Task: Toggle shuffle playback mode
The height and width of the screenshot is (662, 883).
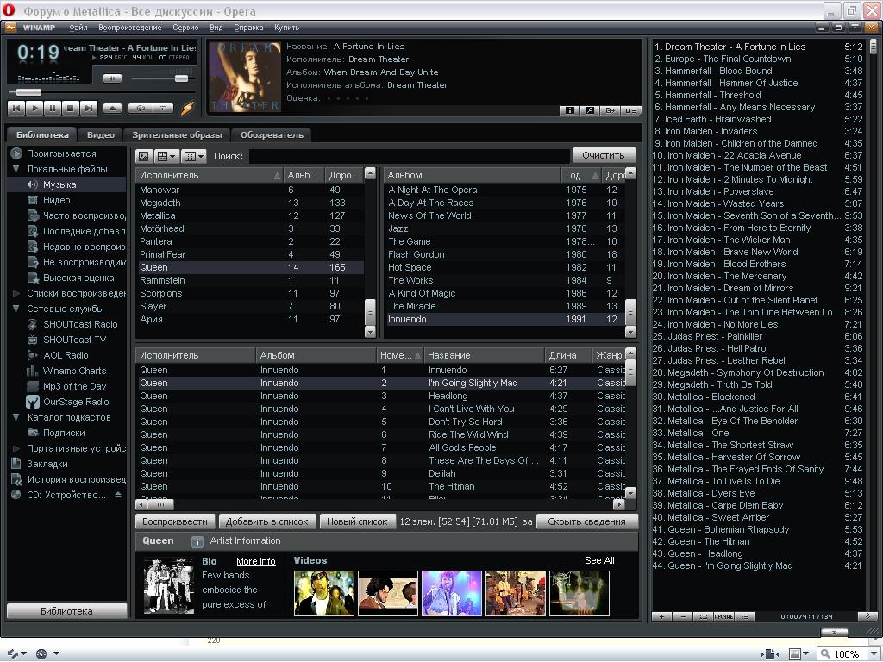Action: (x=140, y=109)
